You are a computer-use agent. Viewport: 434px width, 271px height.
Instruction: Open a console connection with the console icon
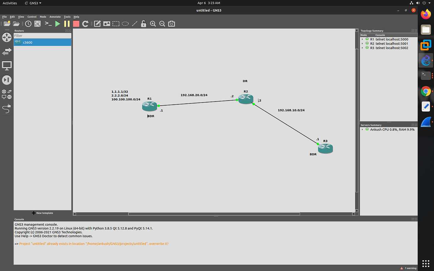tap(48, 24)
